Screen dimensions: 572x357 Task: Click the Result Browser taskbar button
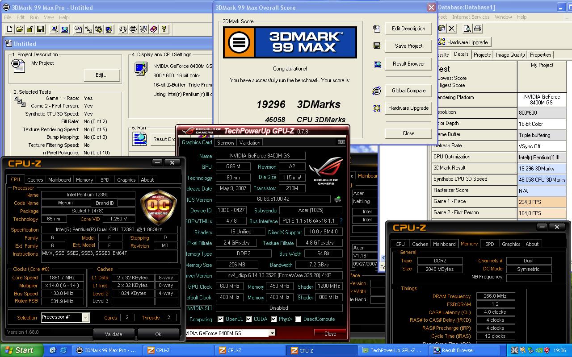465,350
